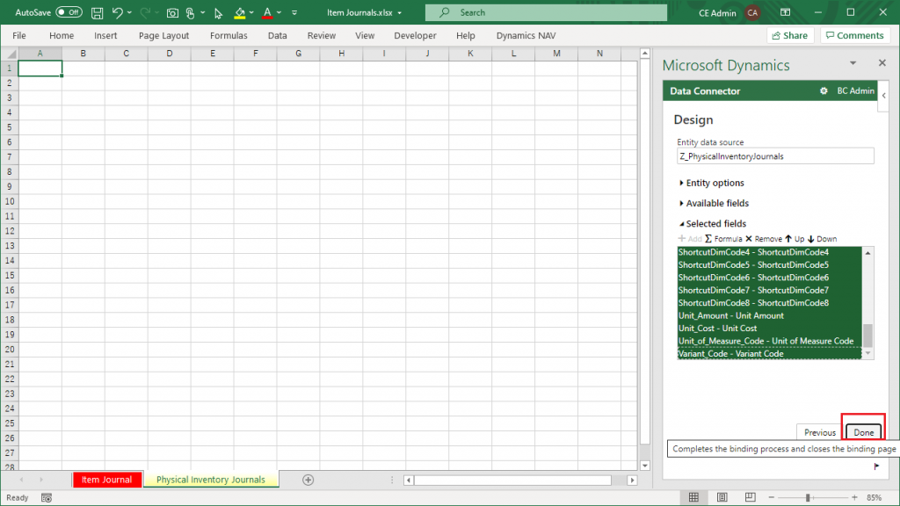Open the Dynamics NAV ribbon tab

pyautogui.click(x=526, y=35)
